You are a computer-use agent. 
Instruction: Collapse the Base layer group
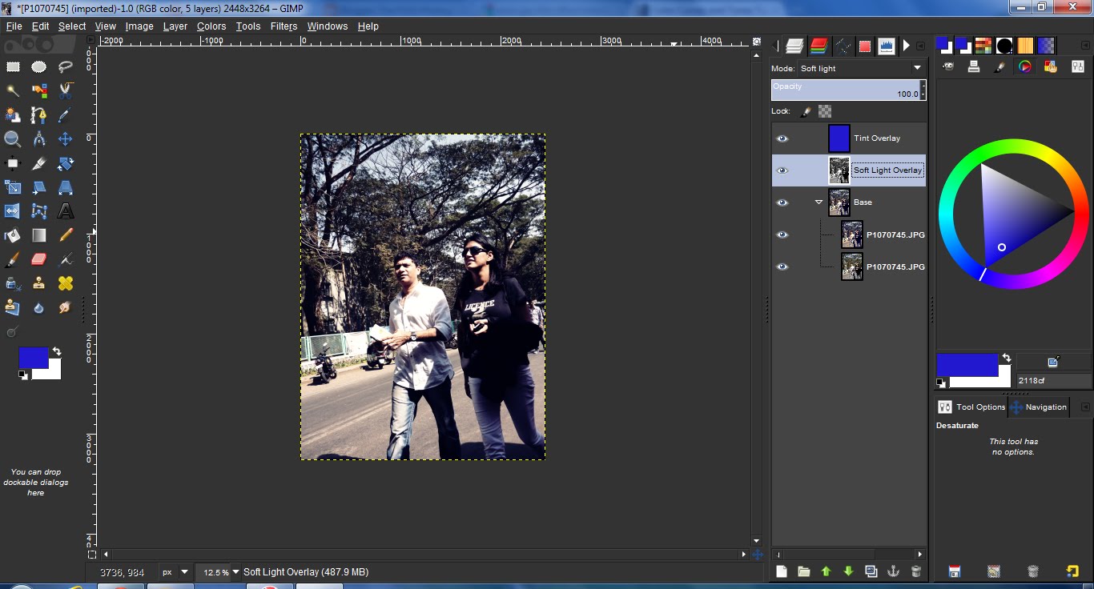818,202
